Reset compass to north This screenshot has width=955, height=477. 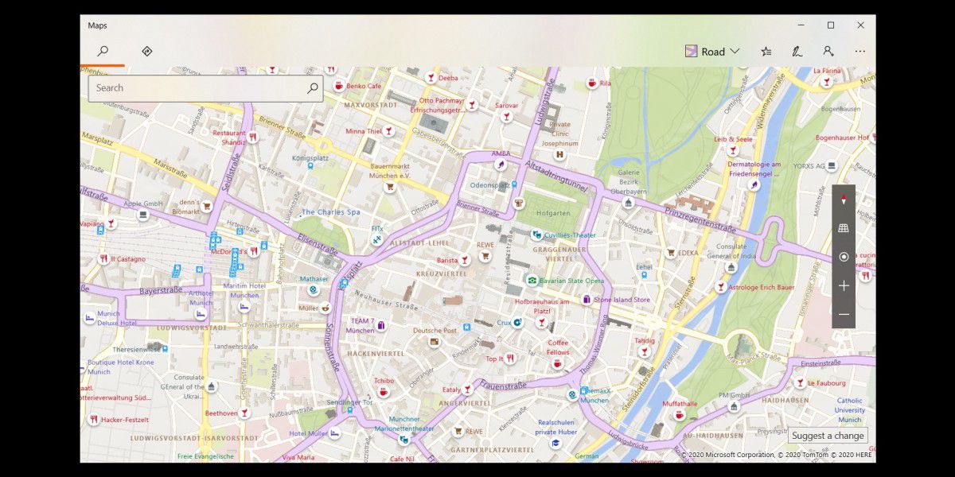[844, 200]
